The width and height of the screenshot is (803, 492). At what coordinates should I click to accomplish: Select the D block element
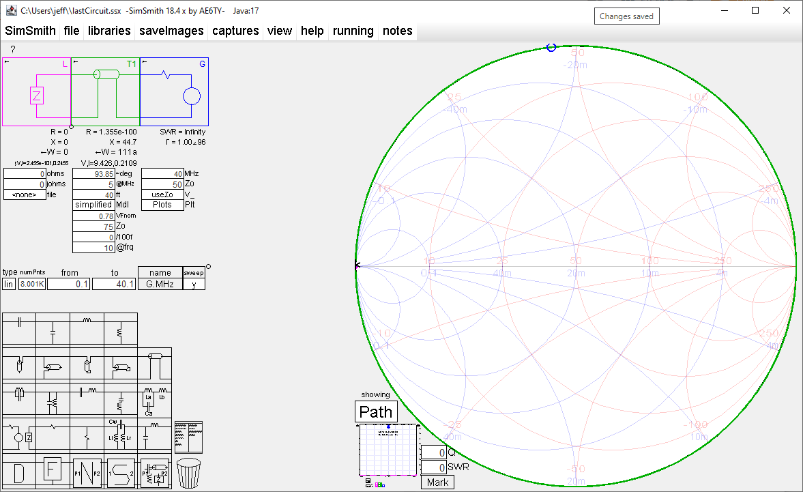[x=19, y=472]
